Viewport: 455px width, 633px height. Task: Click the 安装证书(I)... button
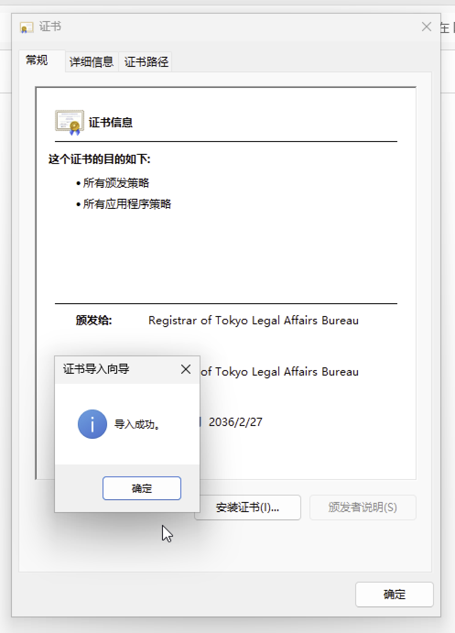[x=248, y=507]
